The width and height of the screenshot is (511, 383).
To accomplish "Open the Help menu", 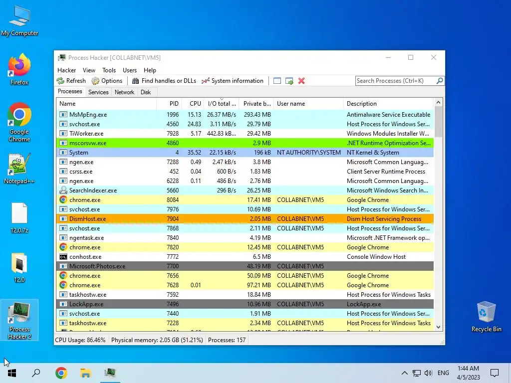I will [x=150, y=70].
